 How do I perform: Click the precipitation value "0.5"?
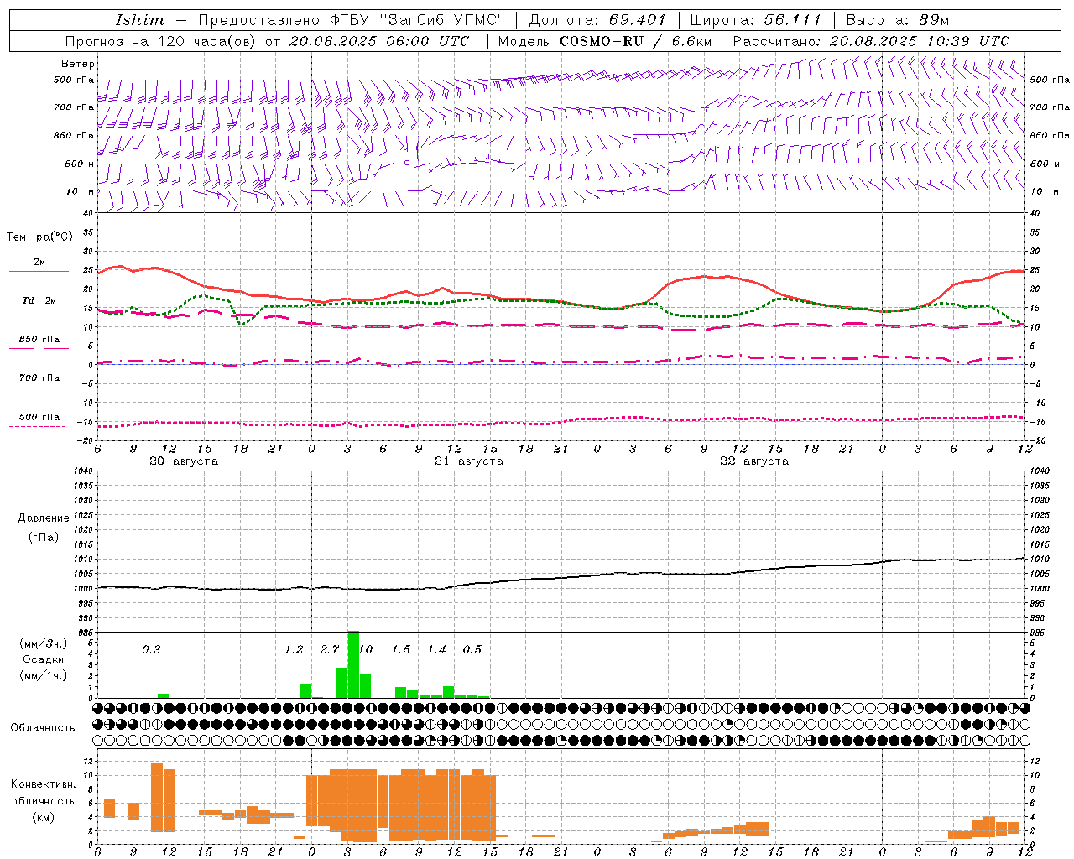coord(472,649)
